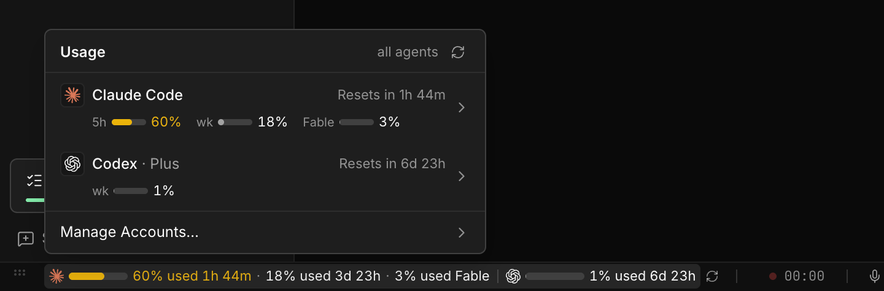Click status bar refresh icon

tap(712, 276)
